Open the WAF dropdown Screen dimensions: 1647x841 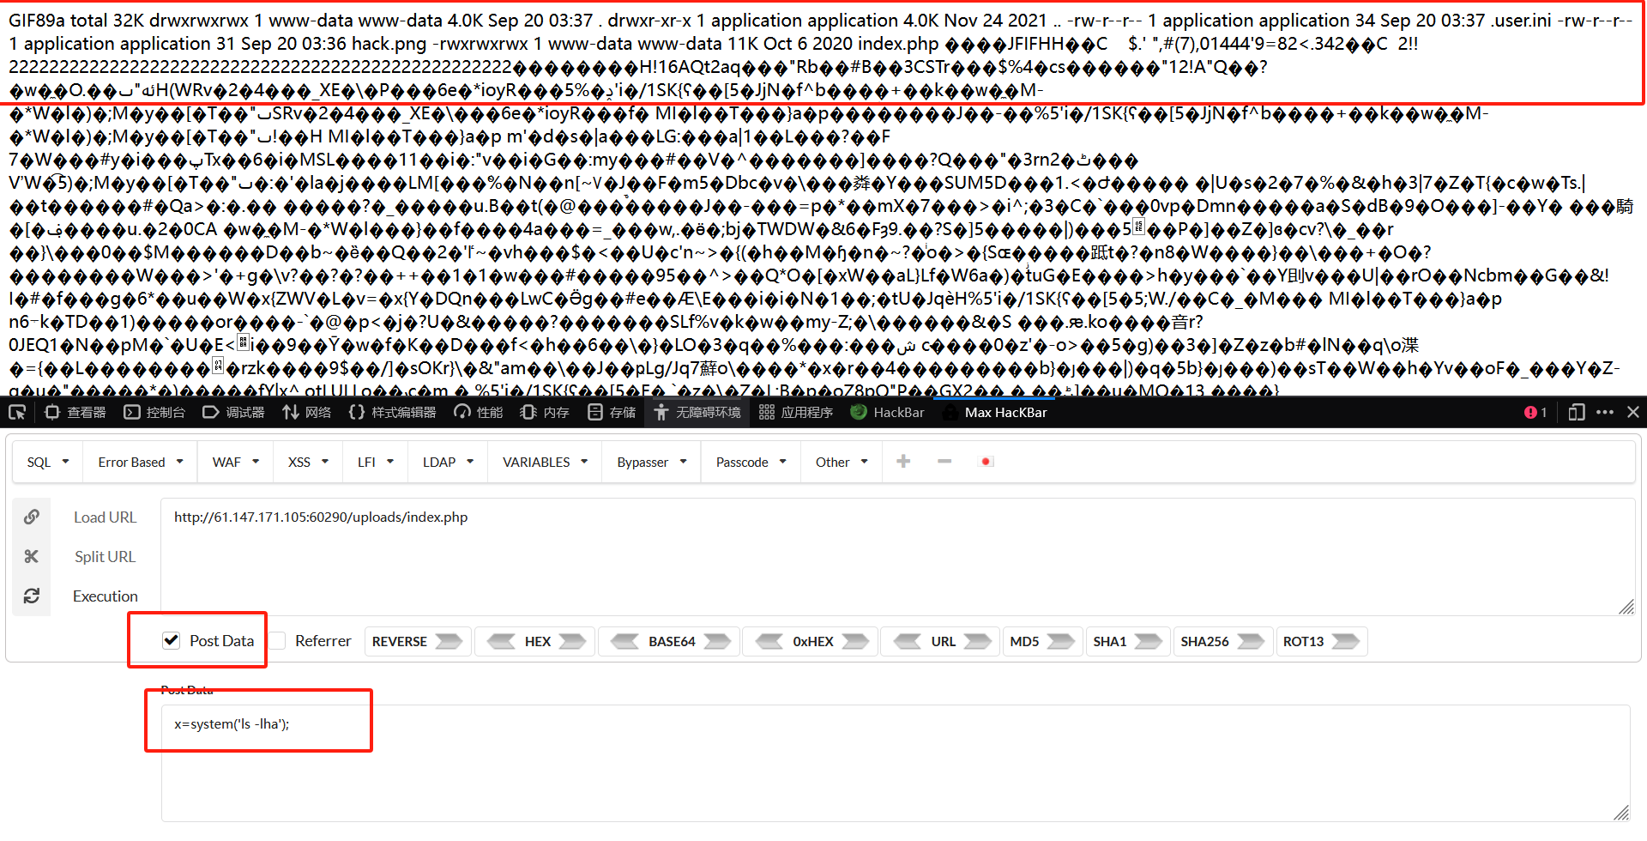(236, 463)
